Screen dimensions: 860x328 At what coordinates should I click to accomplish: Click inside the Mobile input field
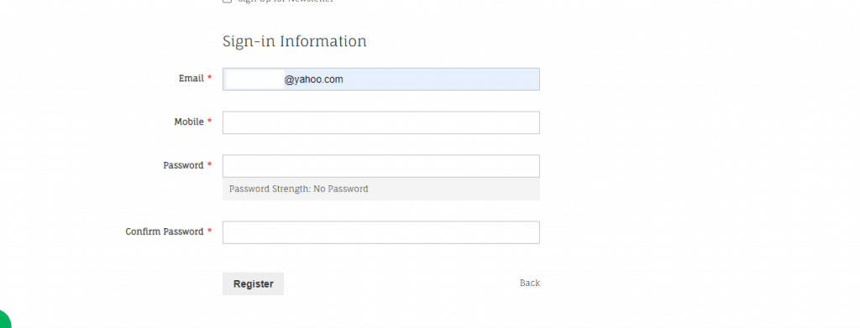380,122
